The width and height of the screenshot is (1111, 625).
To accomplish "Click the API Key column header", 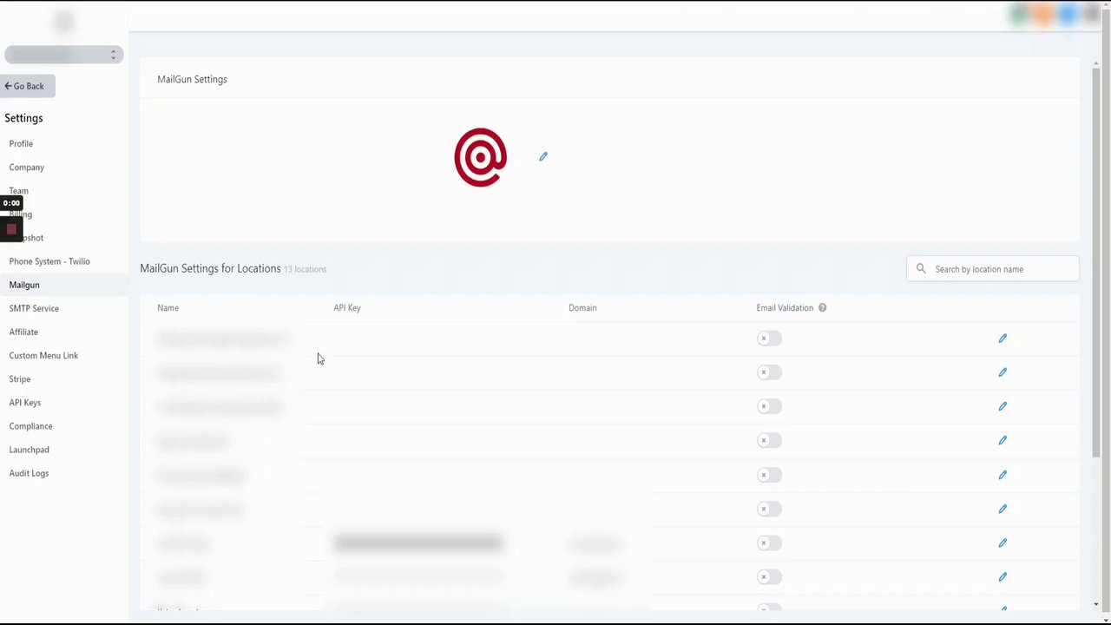I will tap(347, 307).
